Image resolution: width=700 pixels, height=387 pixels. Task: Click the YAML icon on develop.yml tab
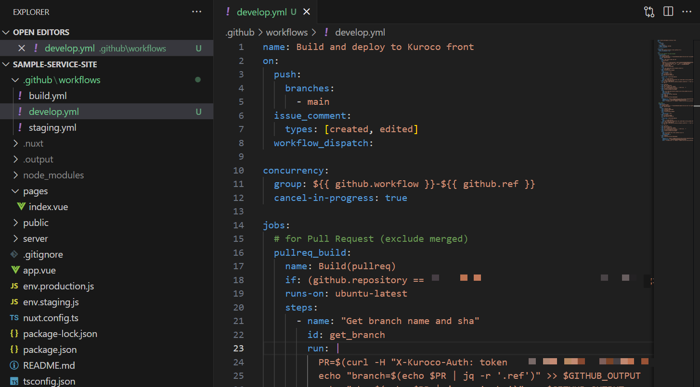(x=228, y=12)
